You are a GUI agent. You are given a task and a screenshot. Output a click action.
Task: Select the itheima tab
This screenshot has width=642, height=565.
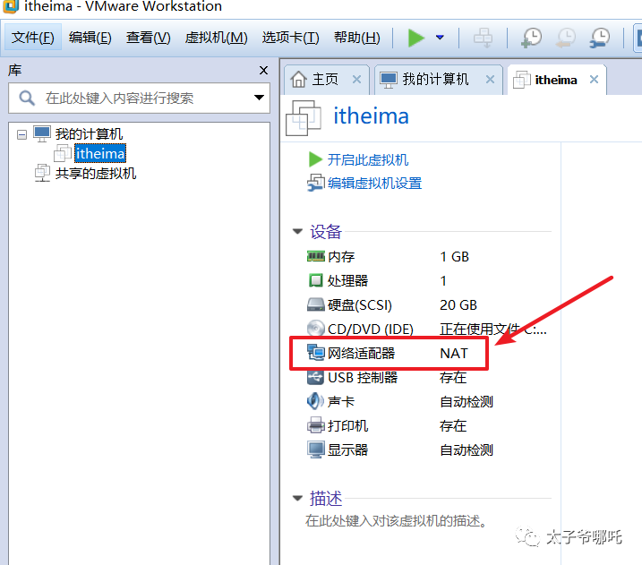click(556, 80)
